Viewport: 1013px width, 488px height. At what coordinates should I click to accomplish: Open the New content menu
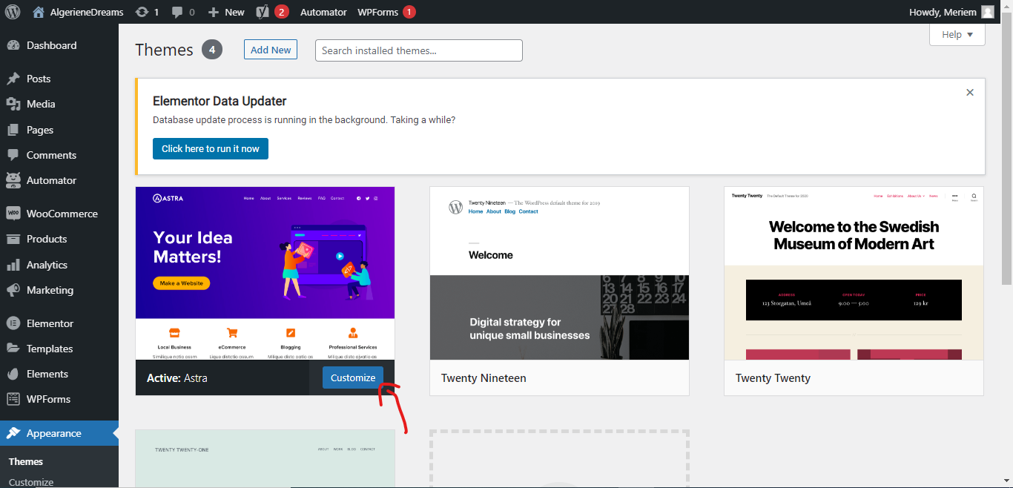pos(226,12)
